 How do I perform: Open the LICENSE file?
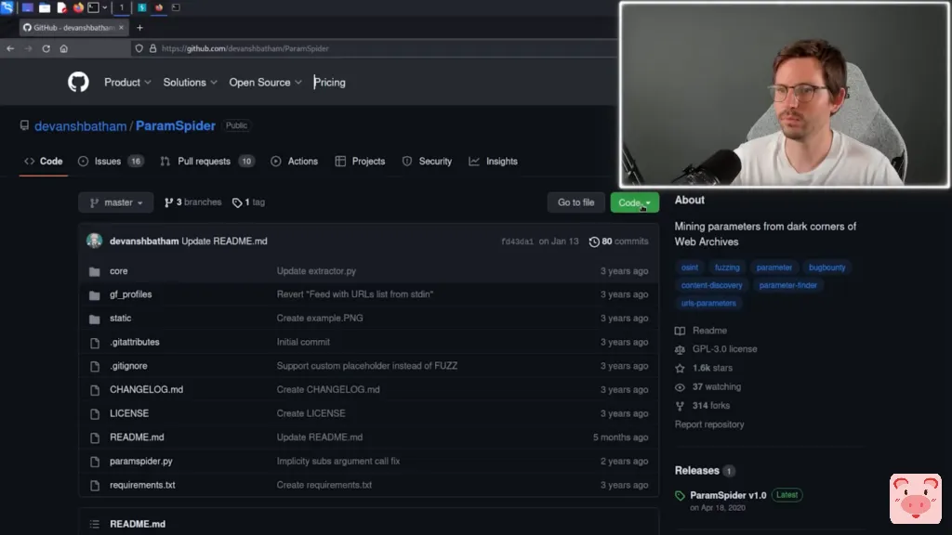tap(128, 413)
